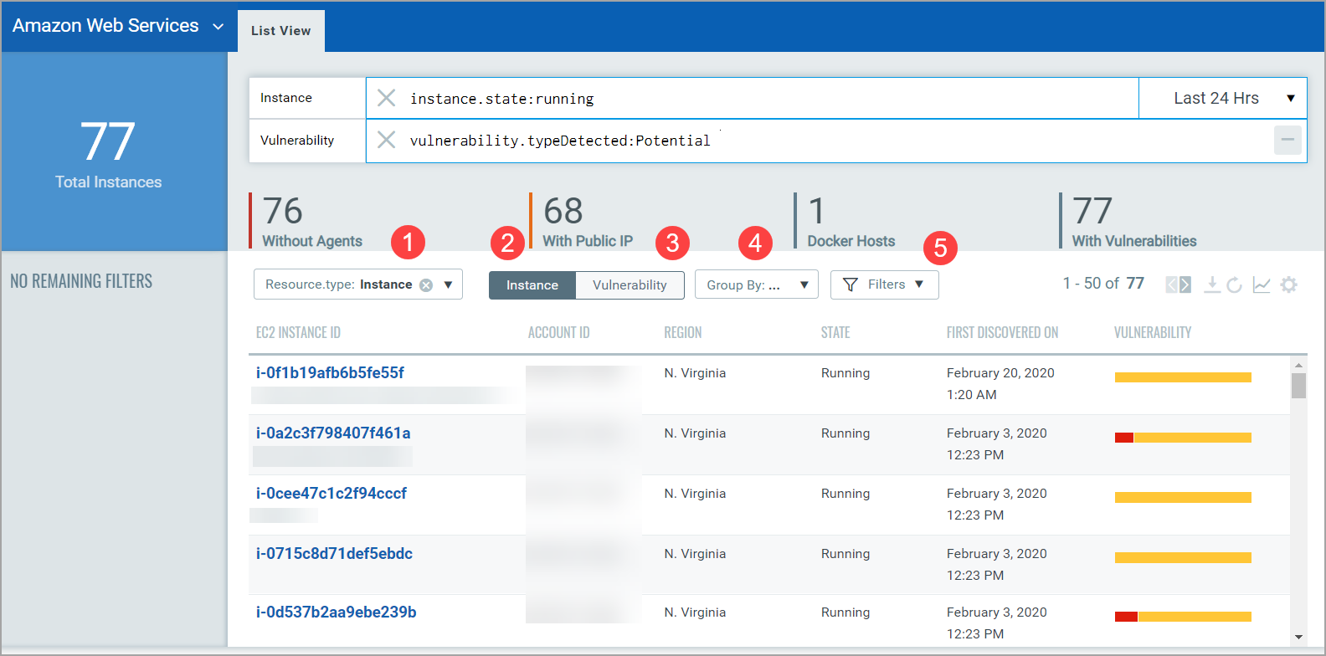Click the REGION column header
Screen dimensions: 1326x656
[682, 332]
